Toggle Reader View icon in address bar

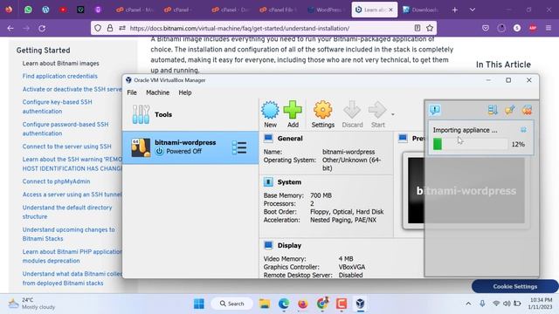coord(418,28)
